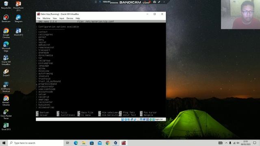Click the 'Configuration options available' header line
Screen dimensions: 260x146
click(x=58, y=27)
